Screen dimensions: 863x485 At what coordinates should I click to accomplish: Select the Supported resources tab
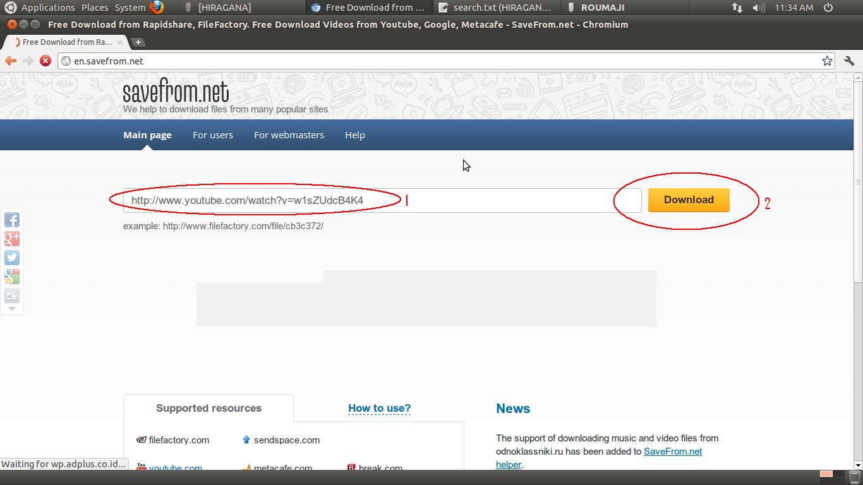[x=208, y=408]
